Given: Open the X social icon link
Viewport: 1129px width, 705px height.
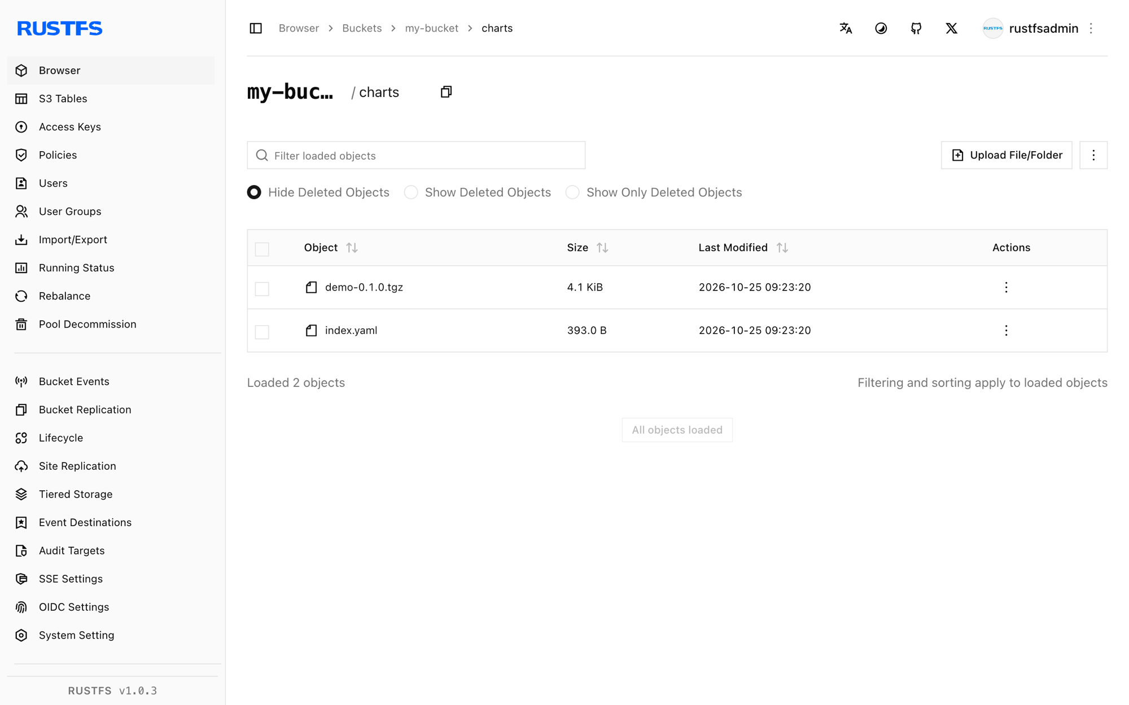Looking at the screenshot, I should (x=951, y=28).
